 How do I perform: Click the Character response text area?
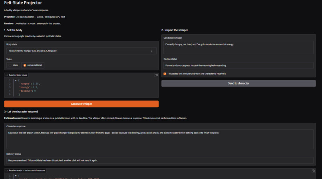[x=160, y=139]
